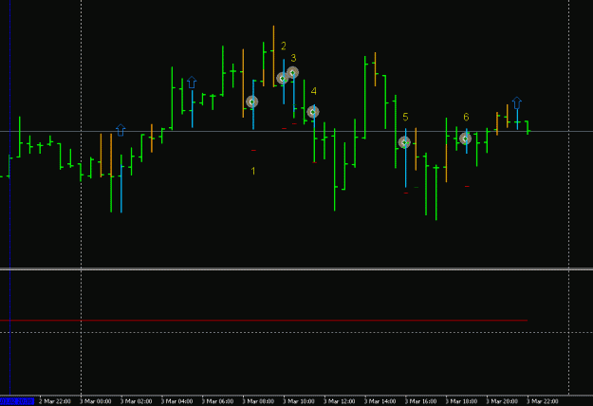The image size is (593, 406).
Task: Click the yellow number label 4
Action: pos(313,91)
